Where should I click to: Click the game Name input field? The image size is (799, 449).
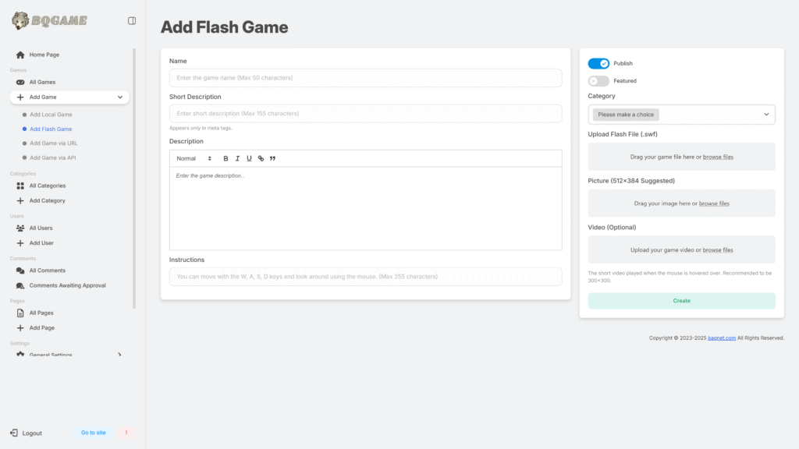click(365, 78)
